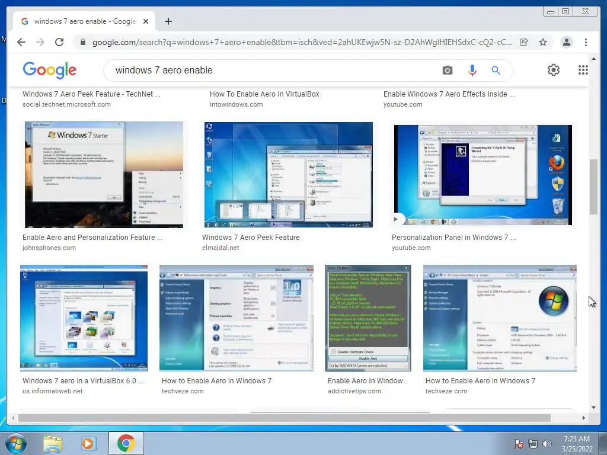Click the horizontal scrollbar thumb
The image size is (607, 455).
[x=285, y=418]
